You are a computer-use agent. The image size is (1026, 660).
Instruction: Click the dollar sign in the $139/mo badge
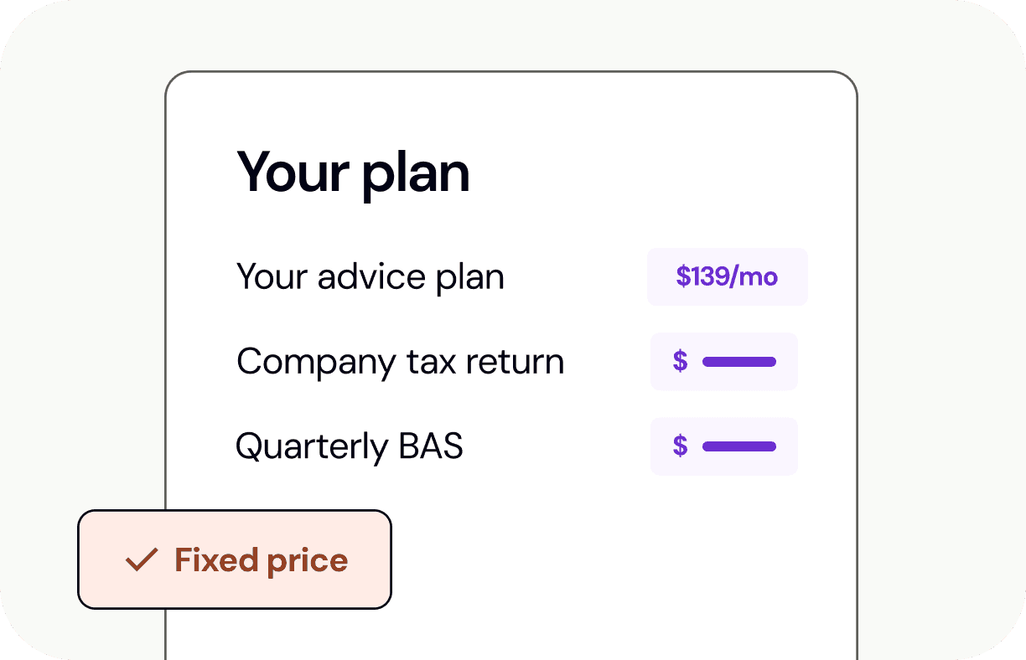(x=683, y=277)
